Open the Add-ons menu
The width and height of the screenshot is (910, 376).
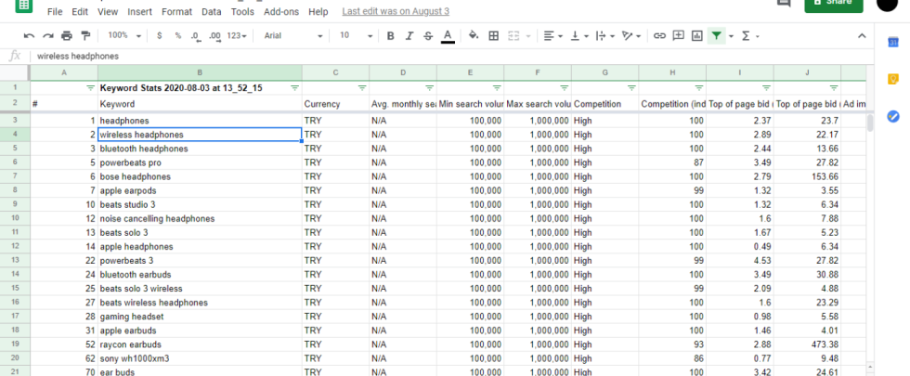(282, 11)
